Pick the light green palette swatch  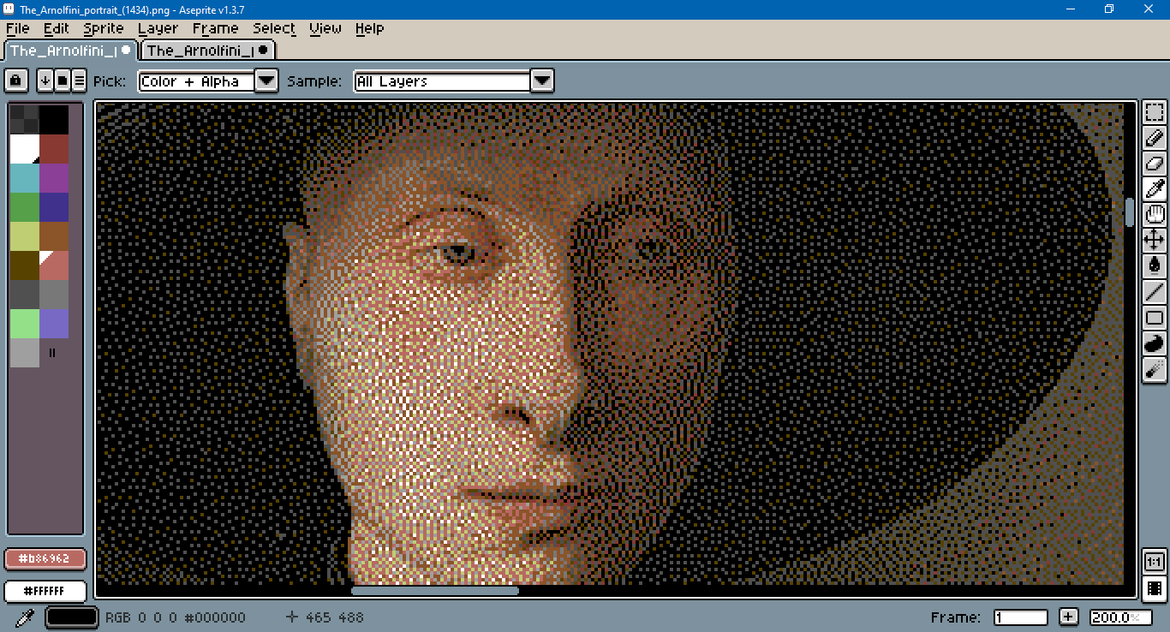click(x=25, y=324)
